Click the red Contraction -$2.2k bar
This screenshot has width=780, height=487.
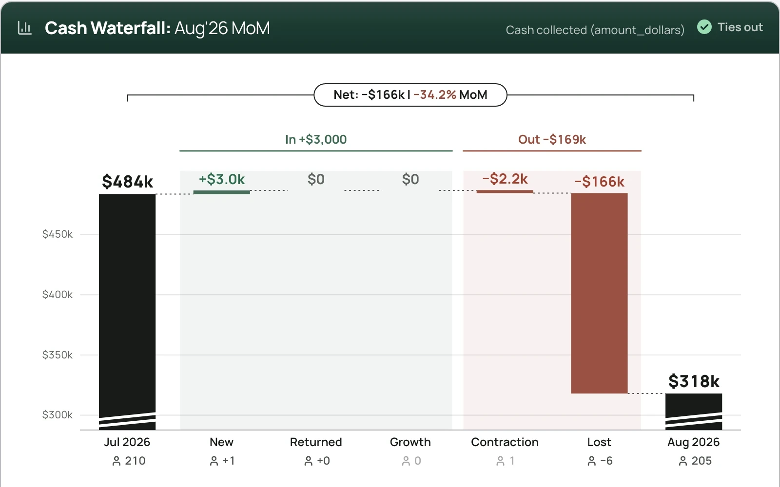pyautogui.click(x=505, y=191)
